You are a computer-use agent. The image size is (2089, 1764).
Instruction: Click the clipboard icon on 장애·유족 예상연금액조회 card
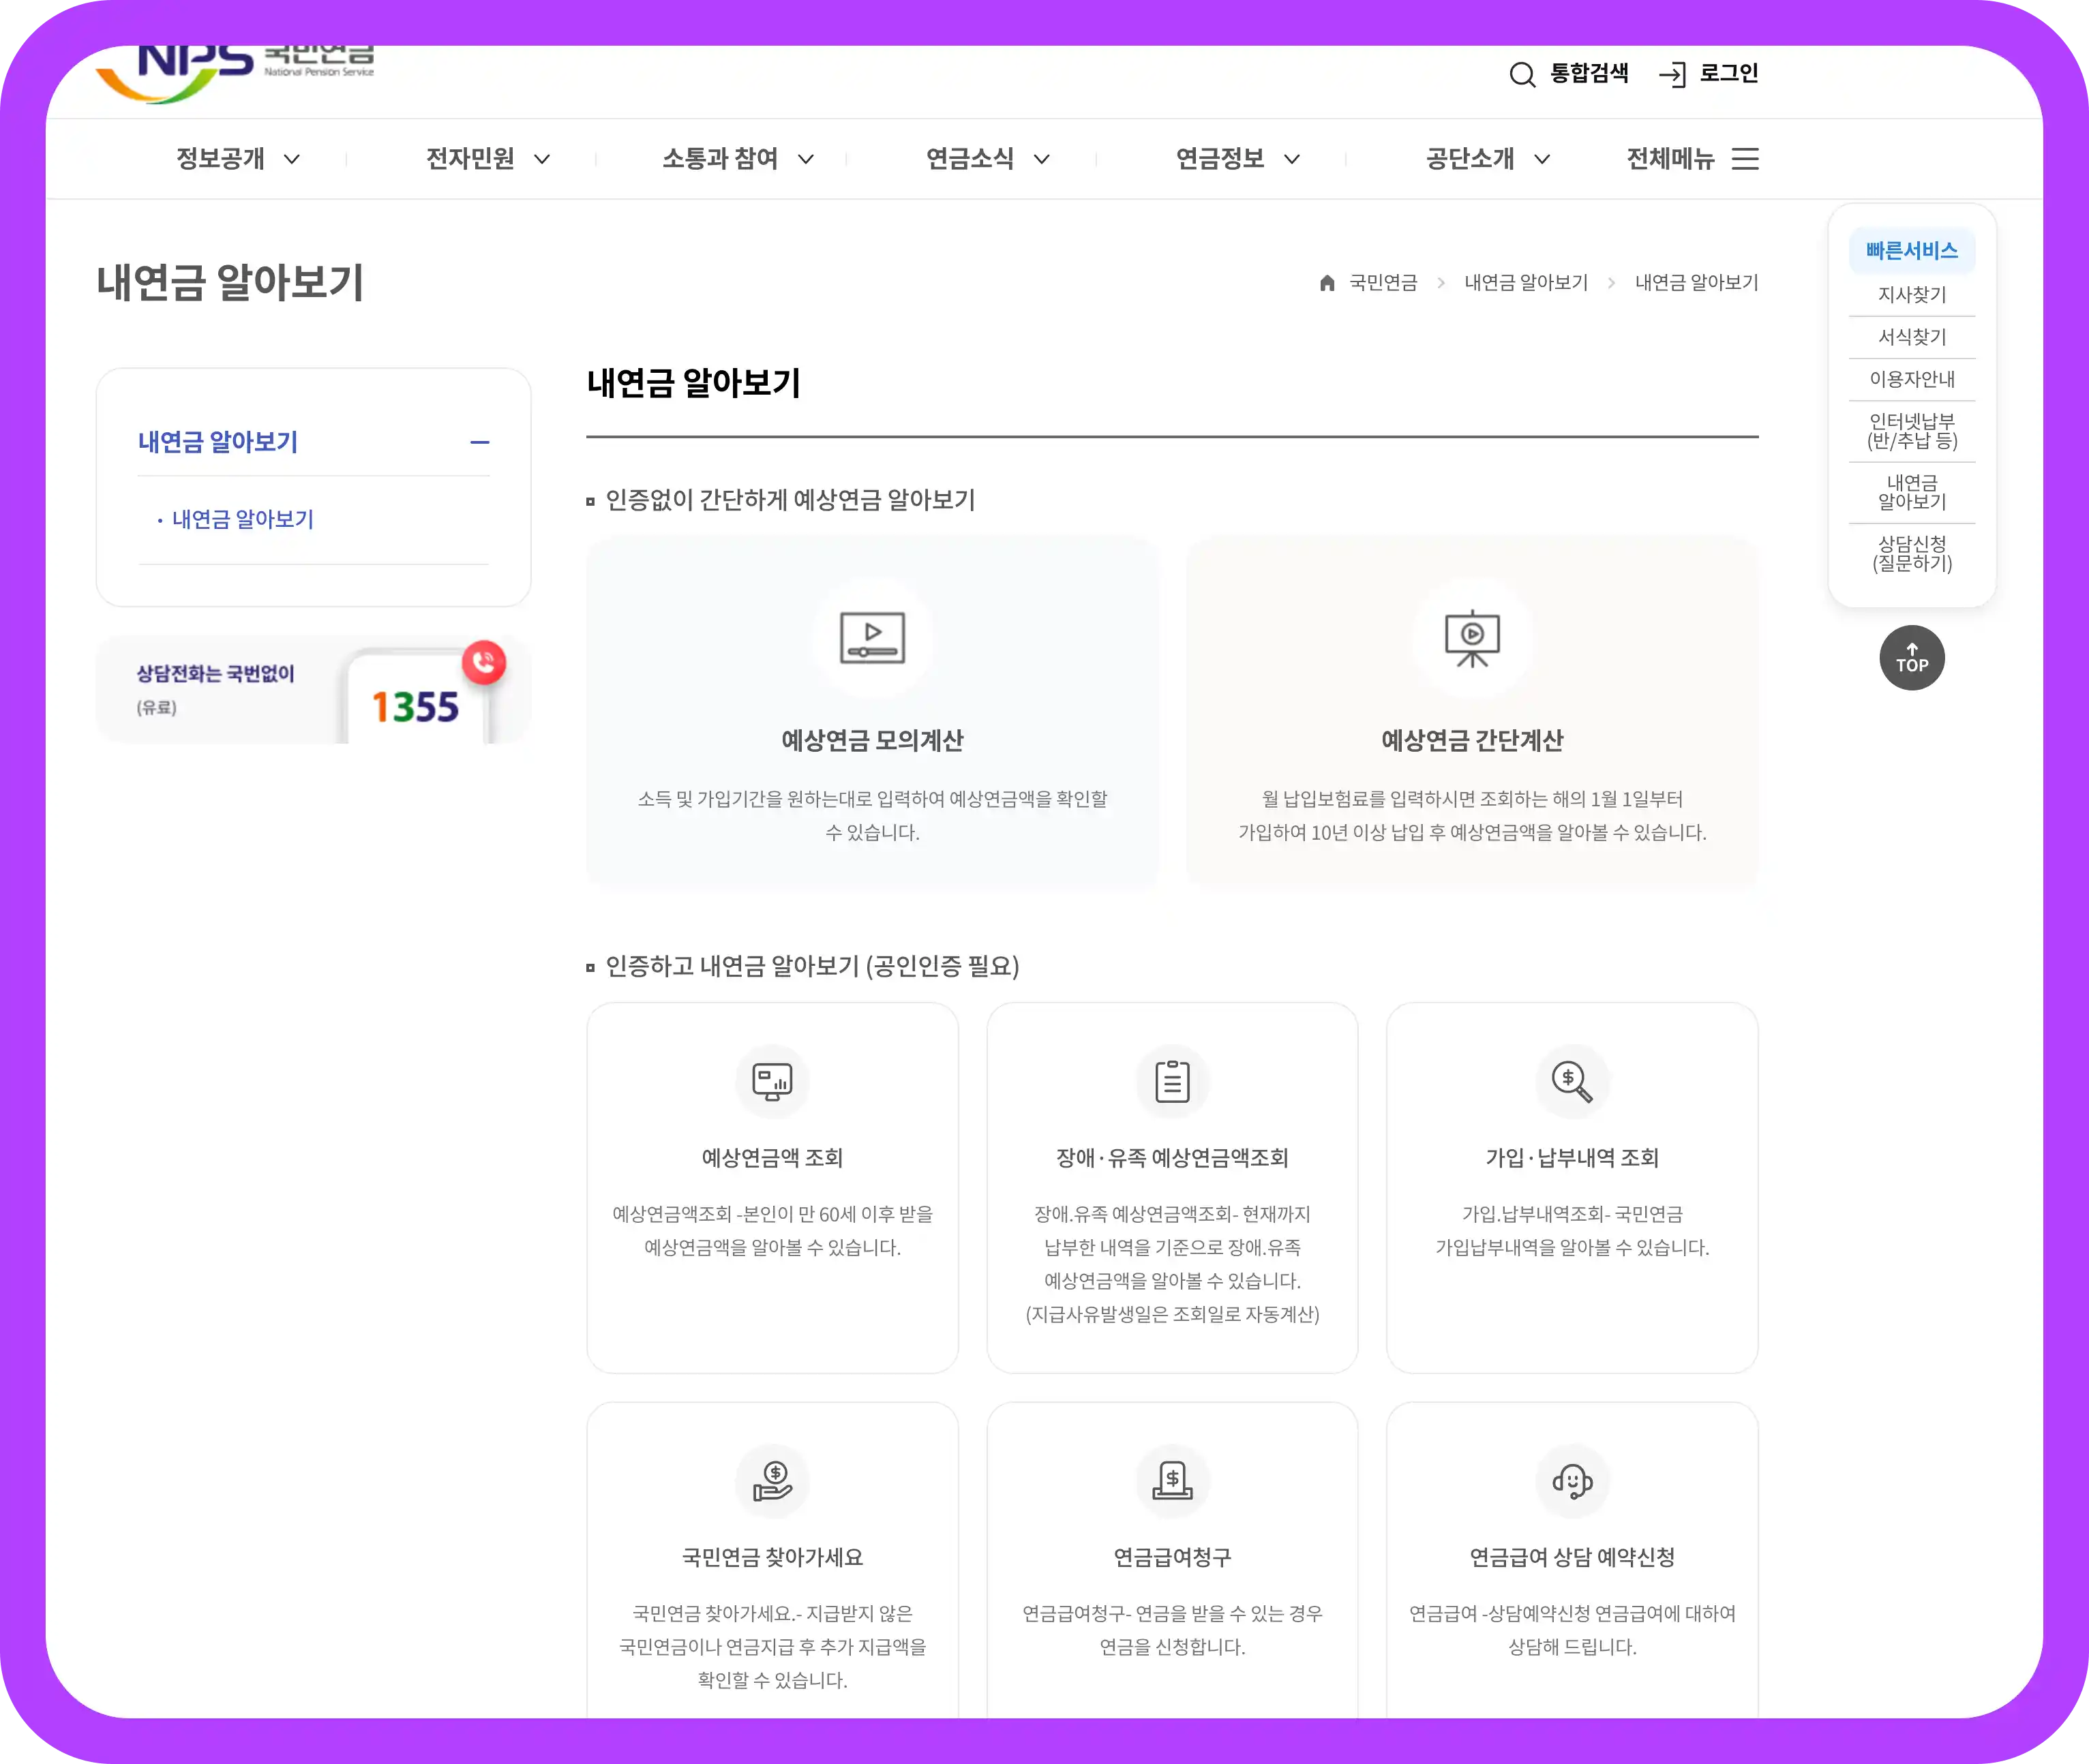coord(1172,1081)
